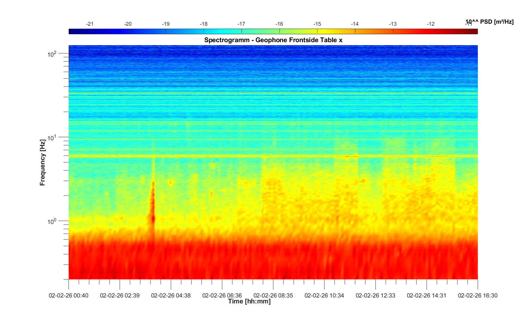Click the 'Frequency [Hz]' y-axis label
The image size is (528, 311).
[42, 162]
